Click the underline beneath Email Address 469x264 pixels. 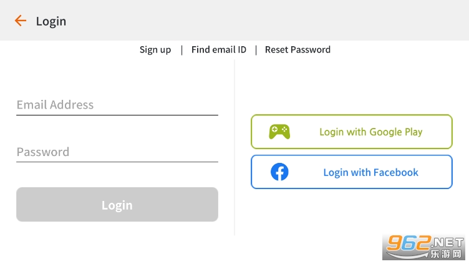tap(117, 115)
